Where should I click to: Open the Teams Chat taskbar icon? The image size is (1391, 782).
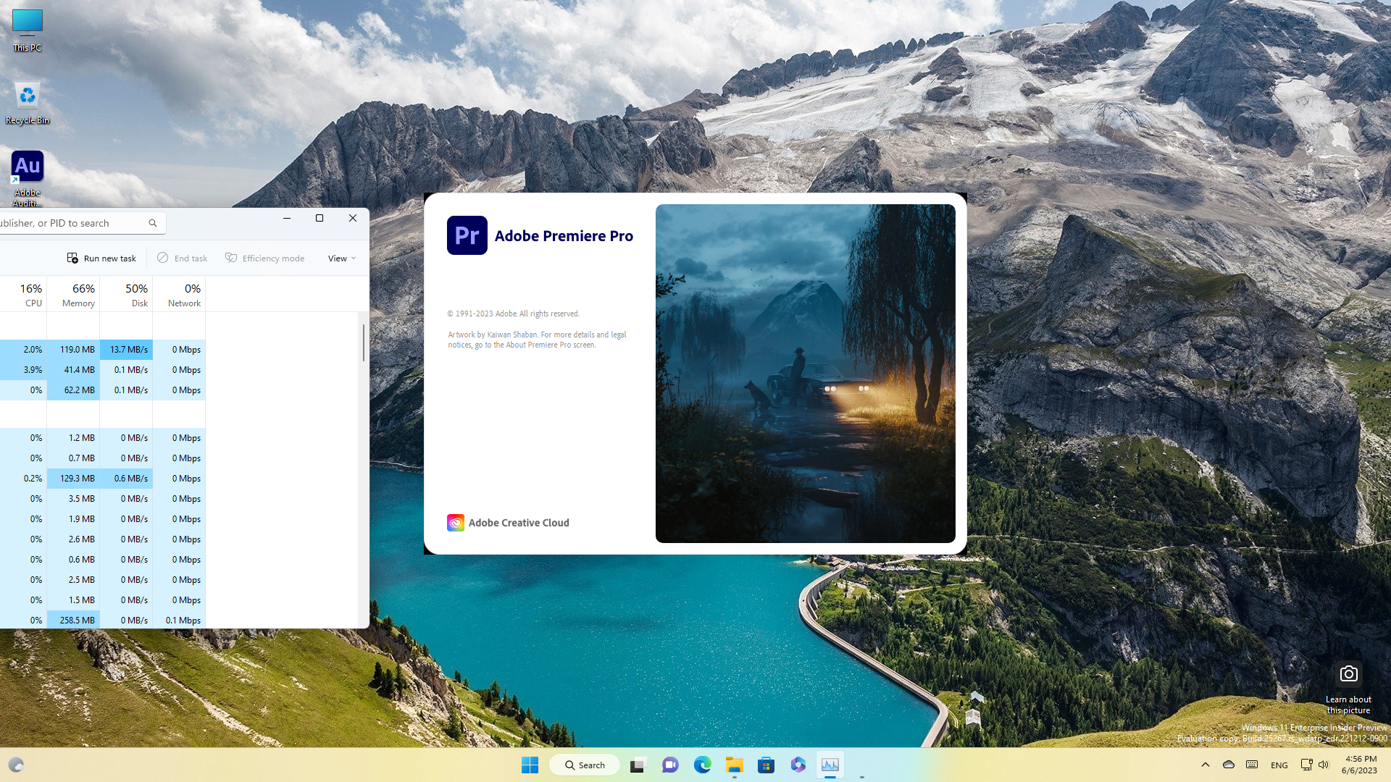click(x=670, y=765)
